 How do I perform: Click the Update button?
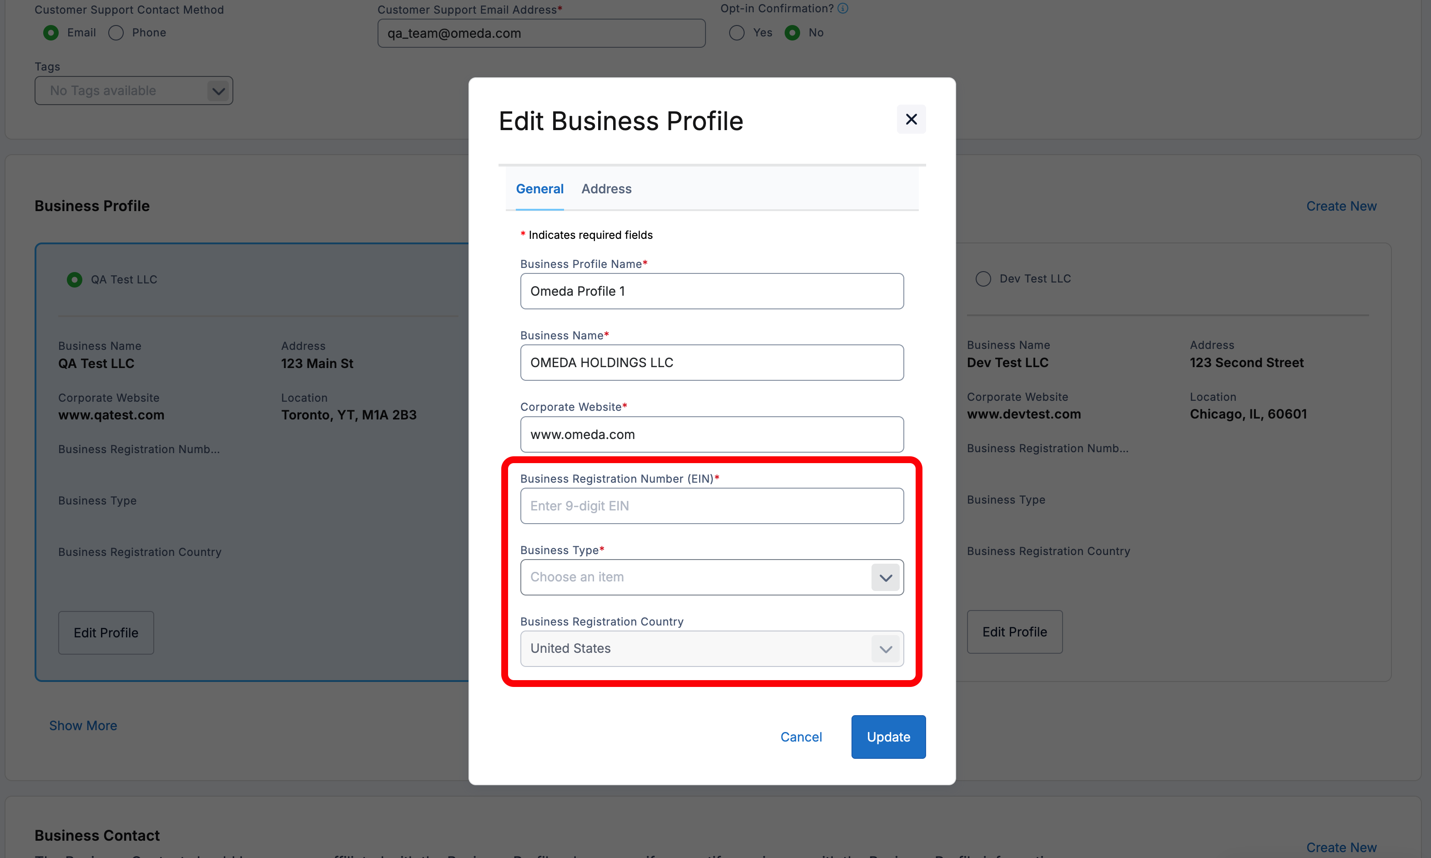888,737
